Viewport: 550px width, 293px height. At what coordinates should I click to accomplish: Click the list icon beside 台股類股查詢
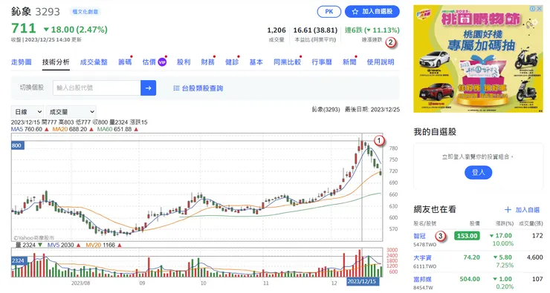[x=176, y=88]
